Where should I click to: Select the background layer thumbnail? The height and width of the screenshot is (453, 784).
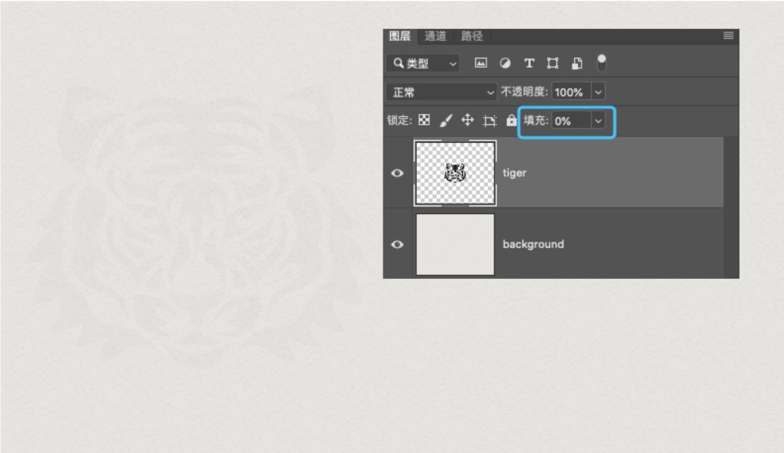point(455,245)
